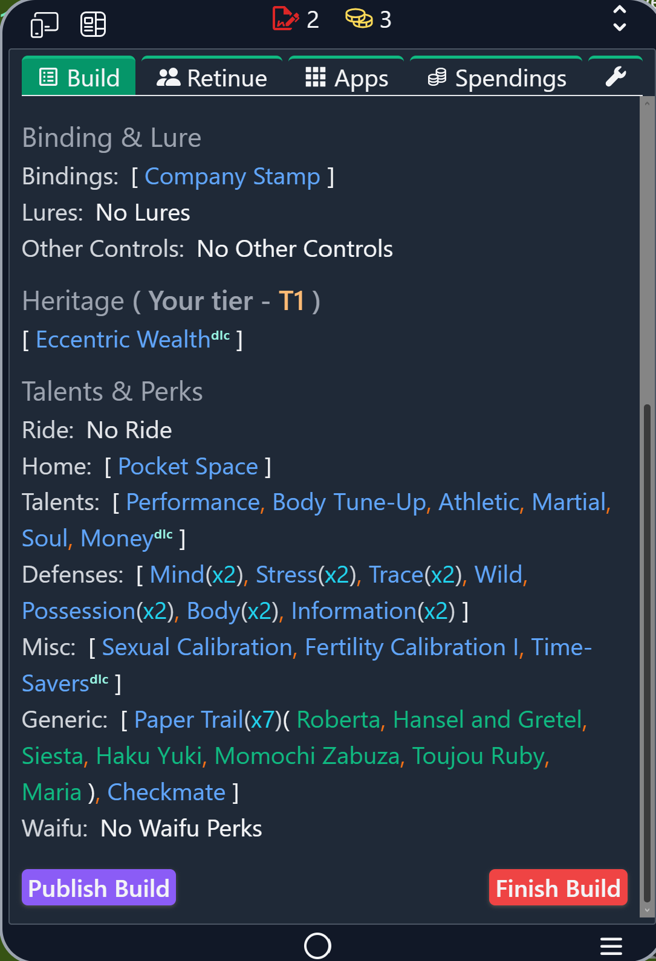Go to the Spendings tab
Screen dimensions: 656x961
(x=496, y=78)
